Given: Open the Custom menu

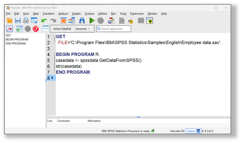Looking at the screenshot, I should pyautogui.click(x=89, y=14).
